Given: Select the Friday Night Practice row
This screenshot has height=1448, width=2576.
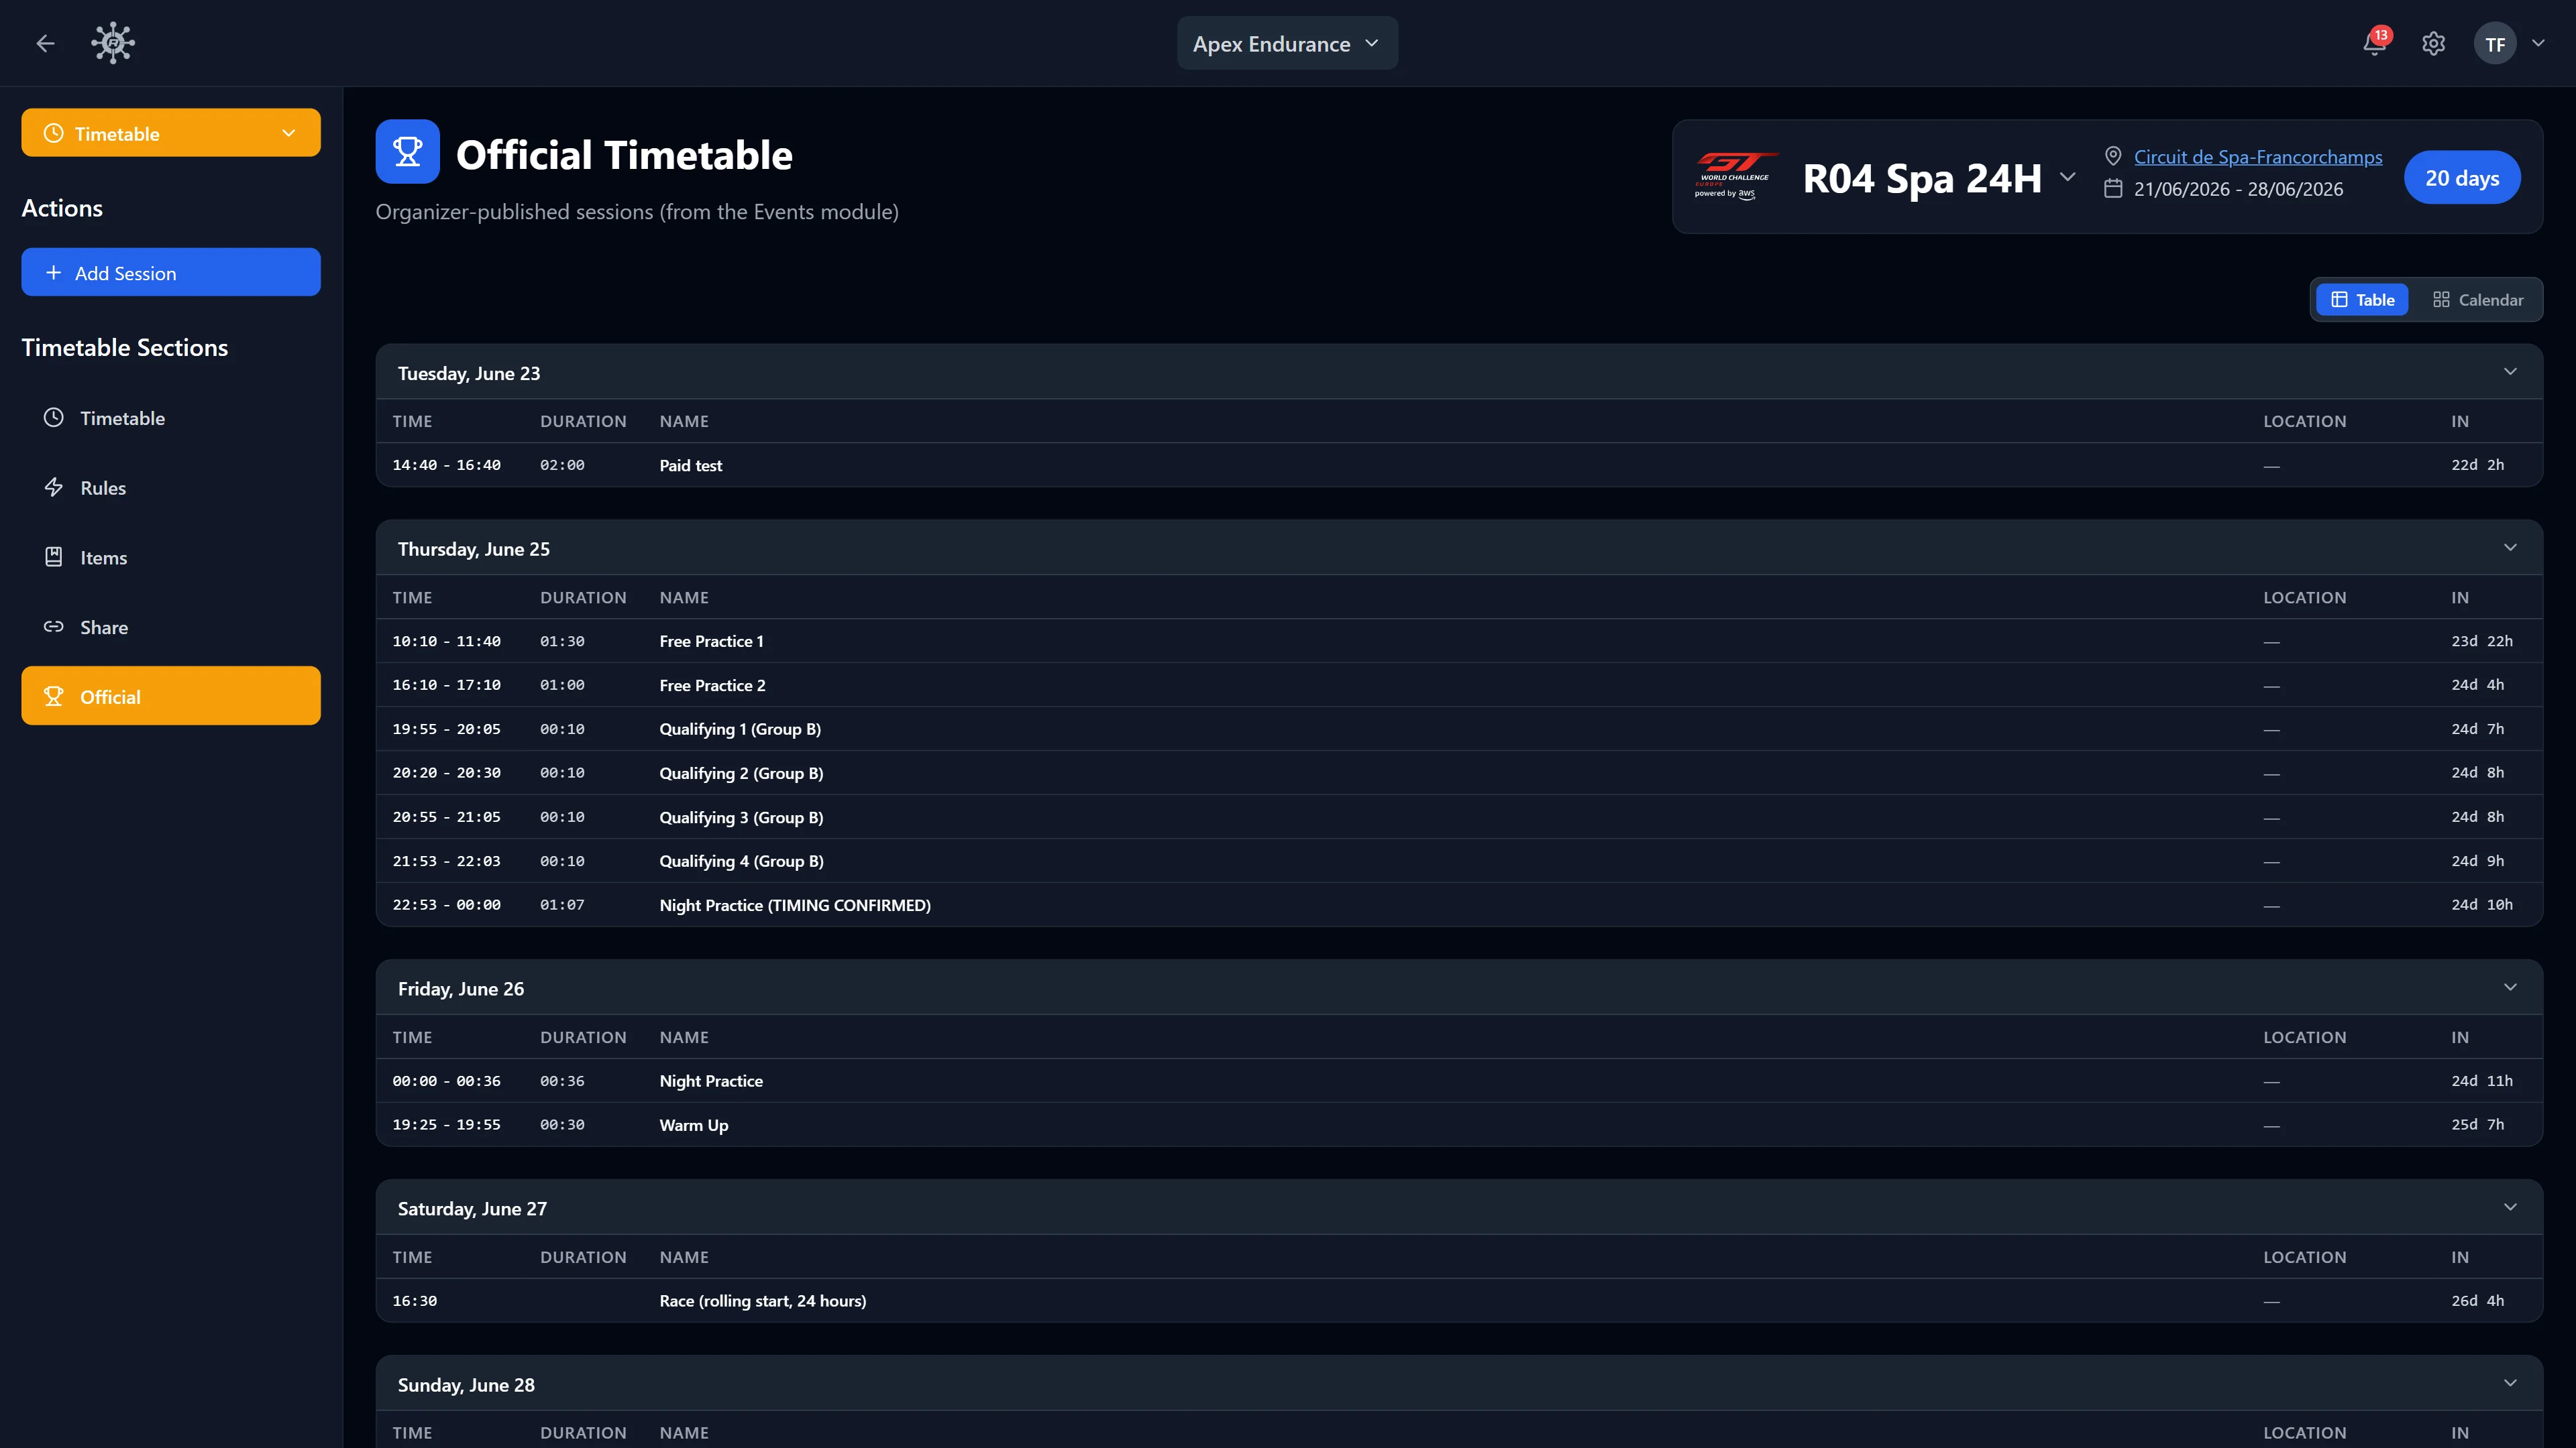Looking at the screenshot, I should click(x=1459, y=1080).
